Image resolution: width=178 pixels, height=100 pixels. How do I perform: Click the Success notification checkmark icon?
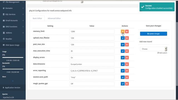coord(143,7)
